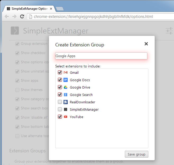Check the SimpleExtManager checkbox
Viewport: 174px width, 165px height.
(x=60, y=109)
